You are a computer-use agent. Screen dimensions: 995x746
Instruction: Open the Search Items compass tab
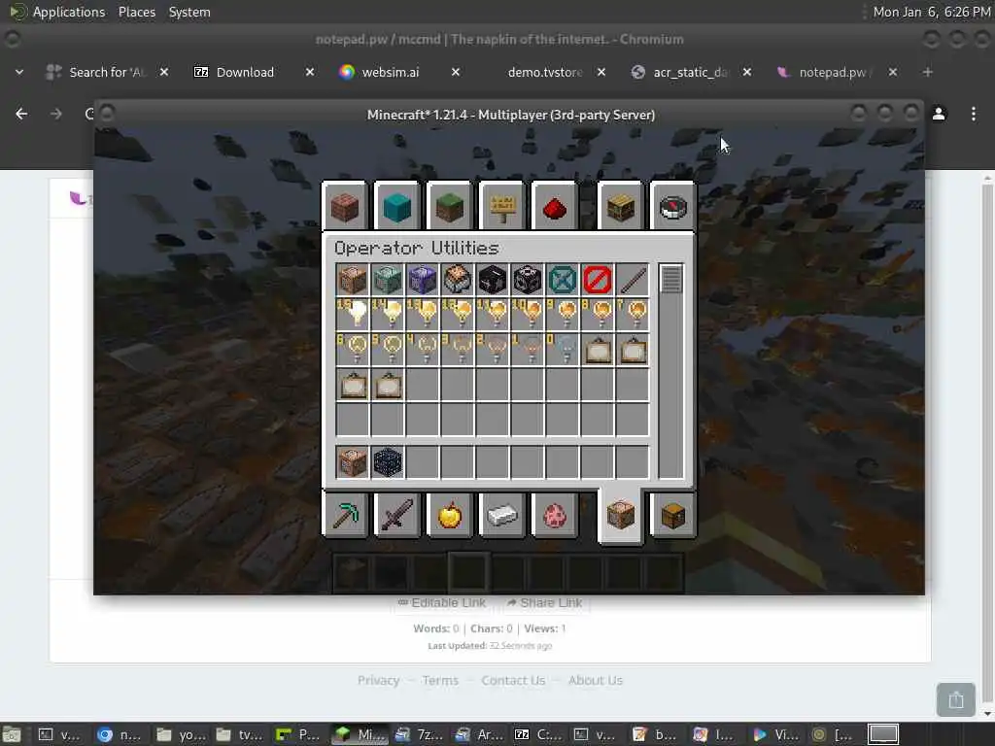pyautogui.click(x=673, y=206)
